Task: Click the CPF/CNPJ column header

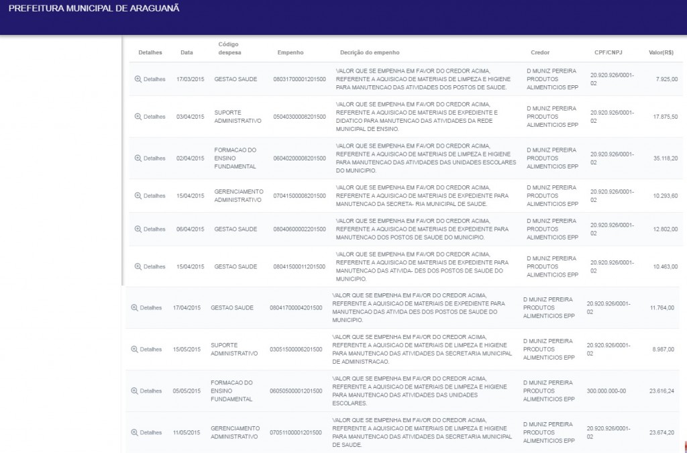Action: coord(609,52)
